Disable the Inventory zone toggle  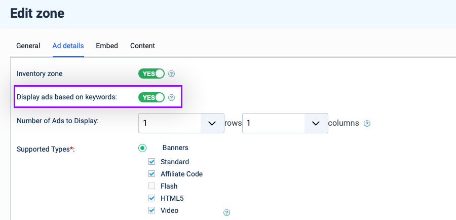pos(151,74)
